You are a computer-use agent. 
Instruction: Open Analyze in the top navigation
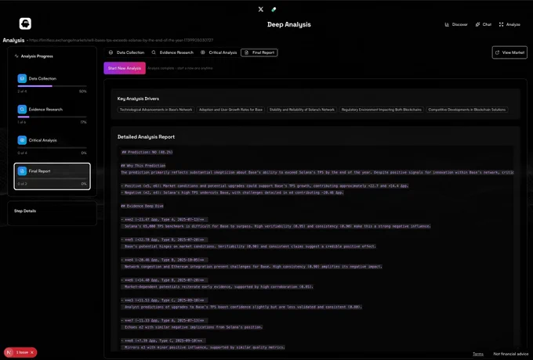click(x=509, y=24)
